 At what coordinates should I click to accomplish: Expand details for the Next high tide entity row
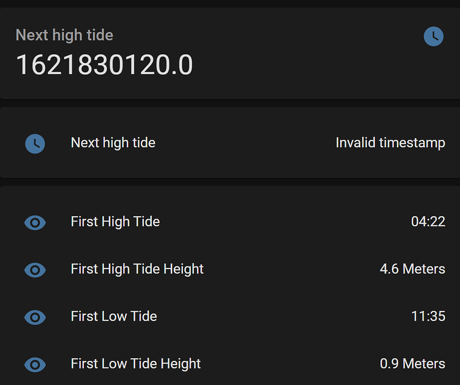coord(113,143)
